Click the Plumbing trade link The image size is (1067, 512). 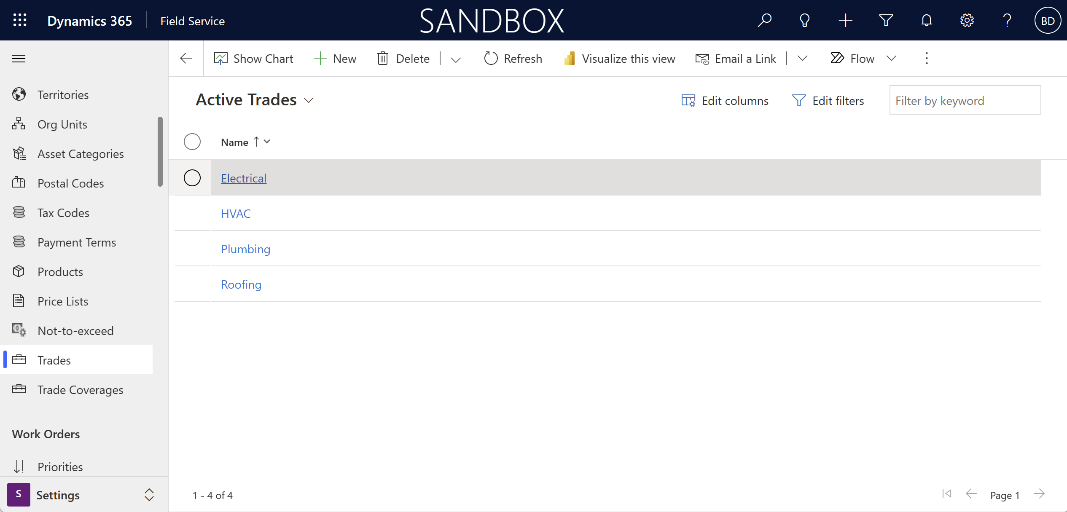point(246,249)
